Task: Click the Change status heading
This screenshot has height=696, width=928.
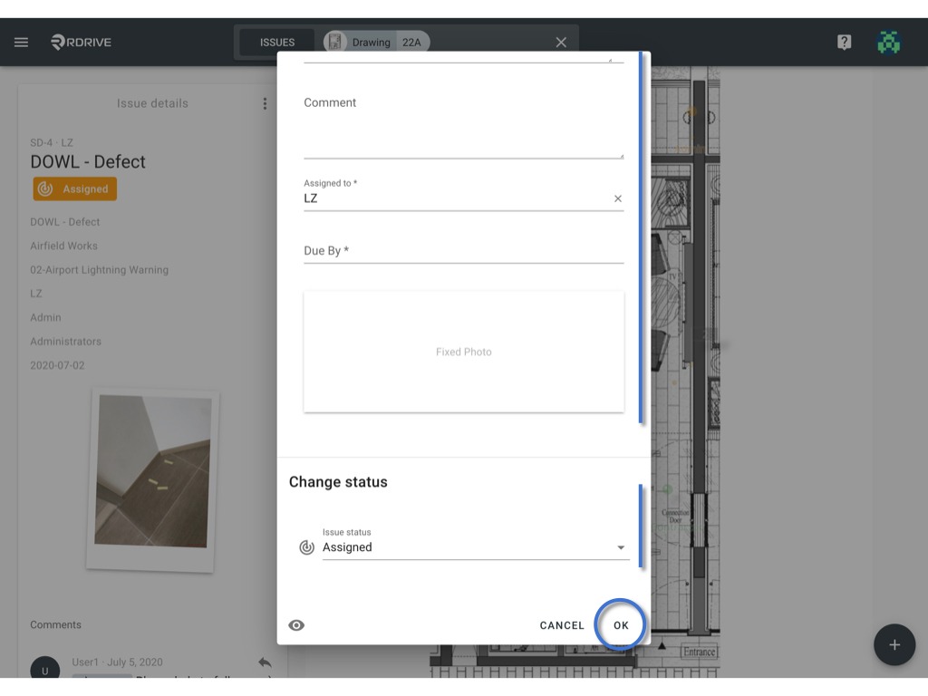Action: click(338, 482)
